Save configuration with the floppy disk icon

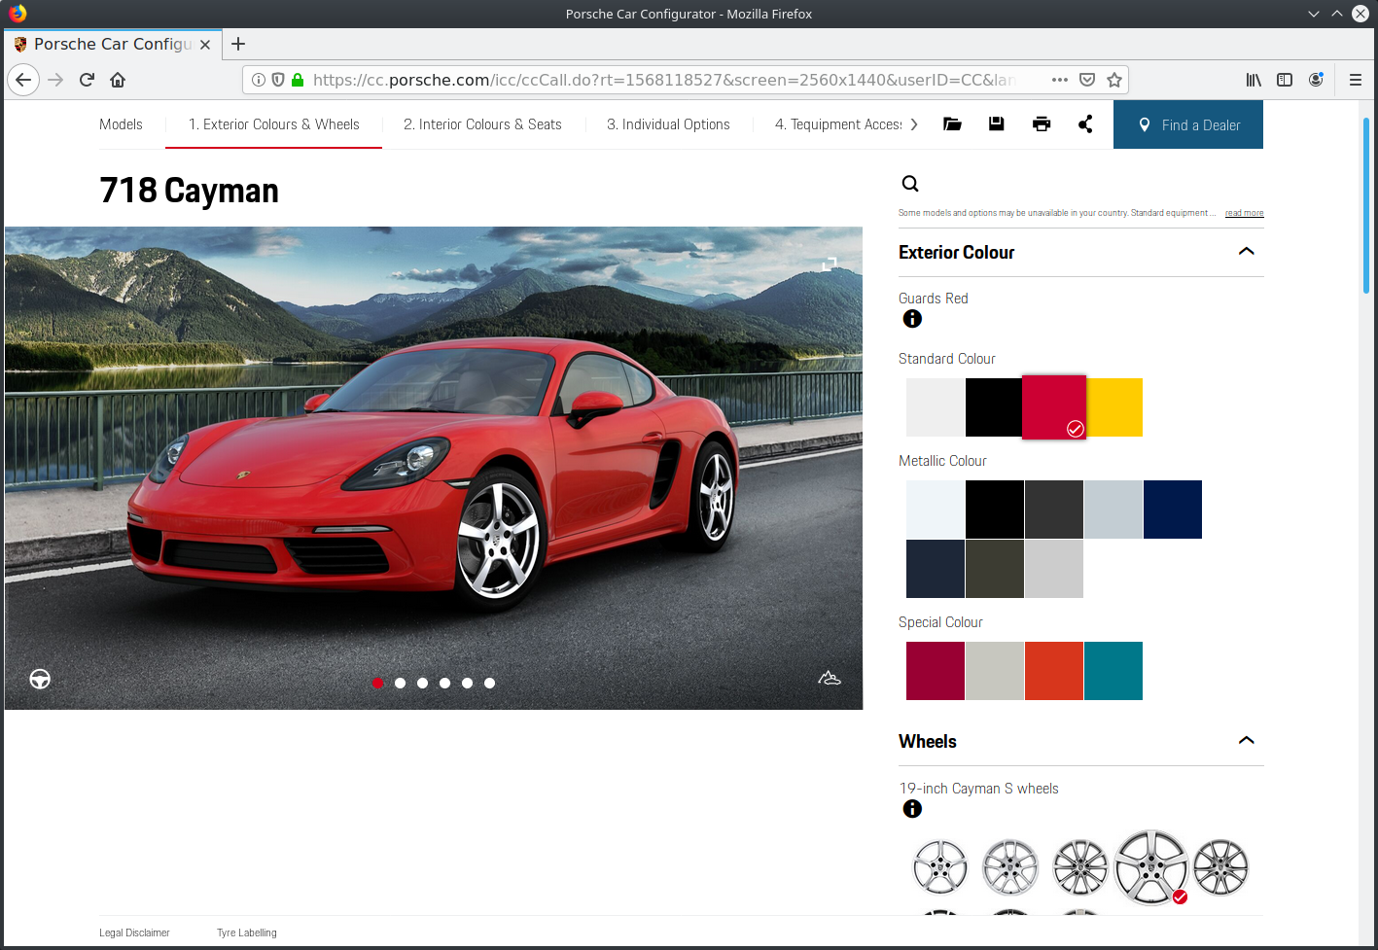click(997, 123)
